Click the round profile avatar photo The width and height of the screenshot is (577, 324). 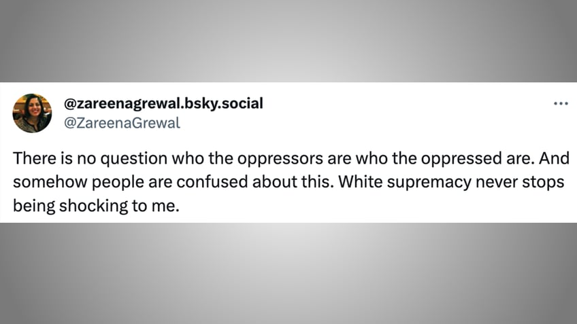tap(32, 113)
